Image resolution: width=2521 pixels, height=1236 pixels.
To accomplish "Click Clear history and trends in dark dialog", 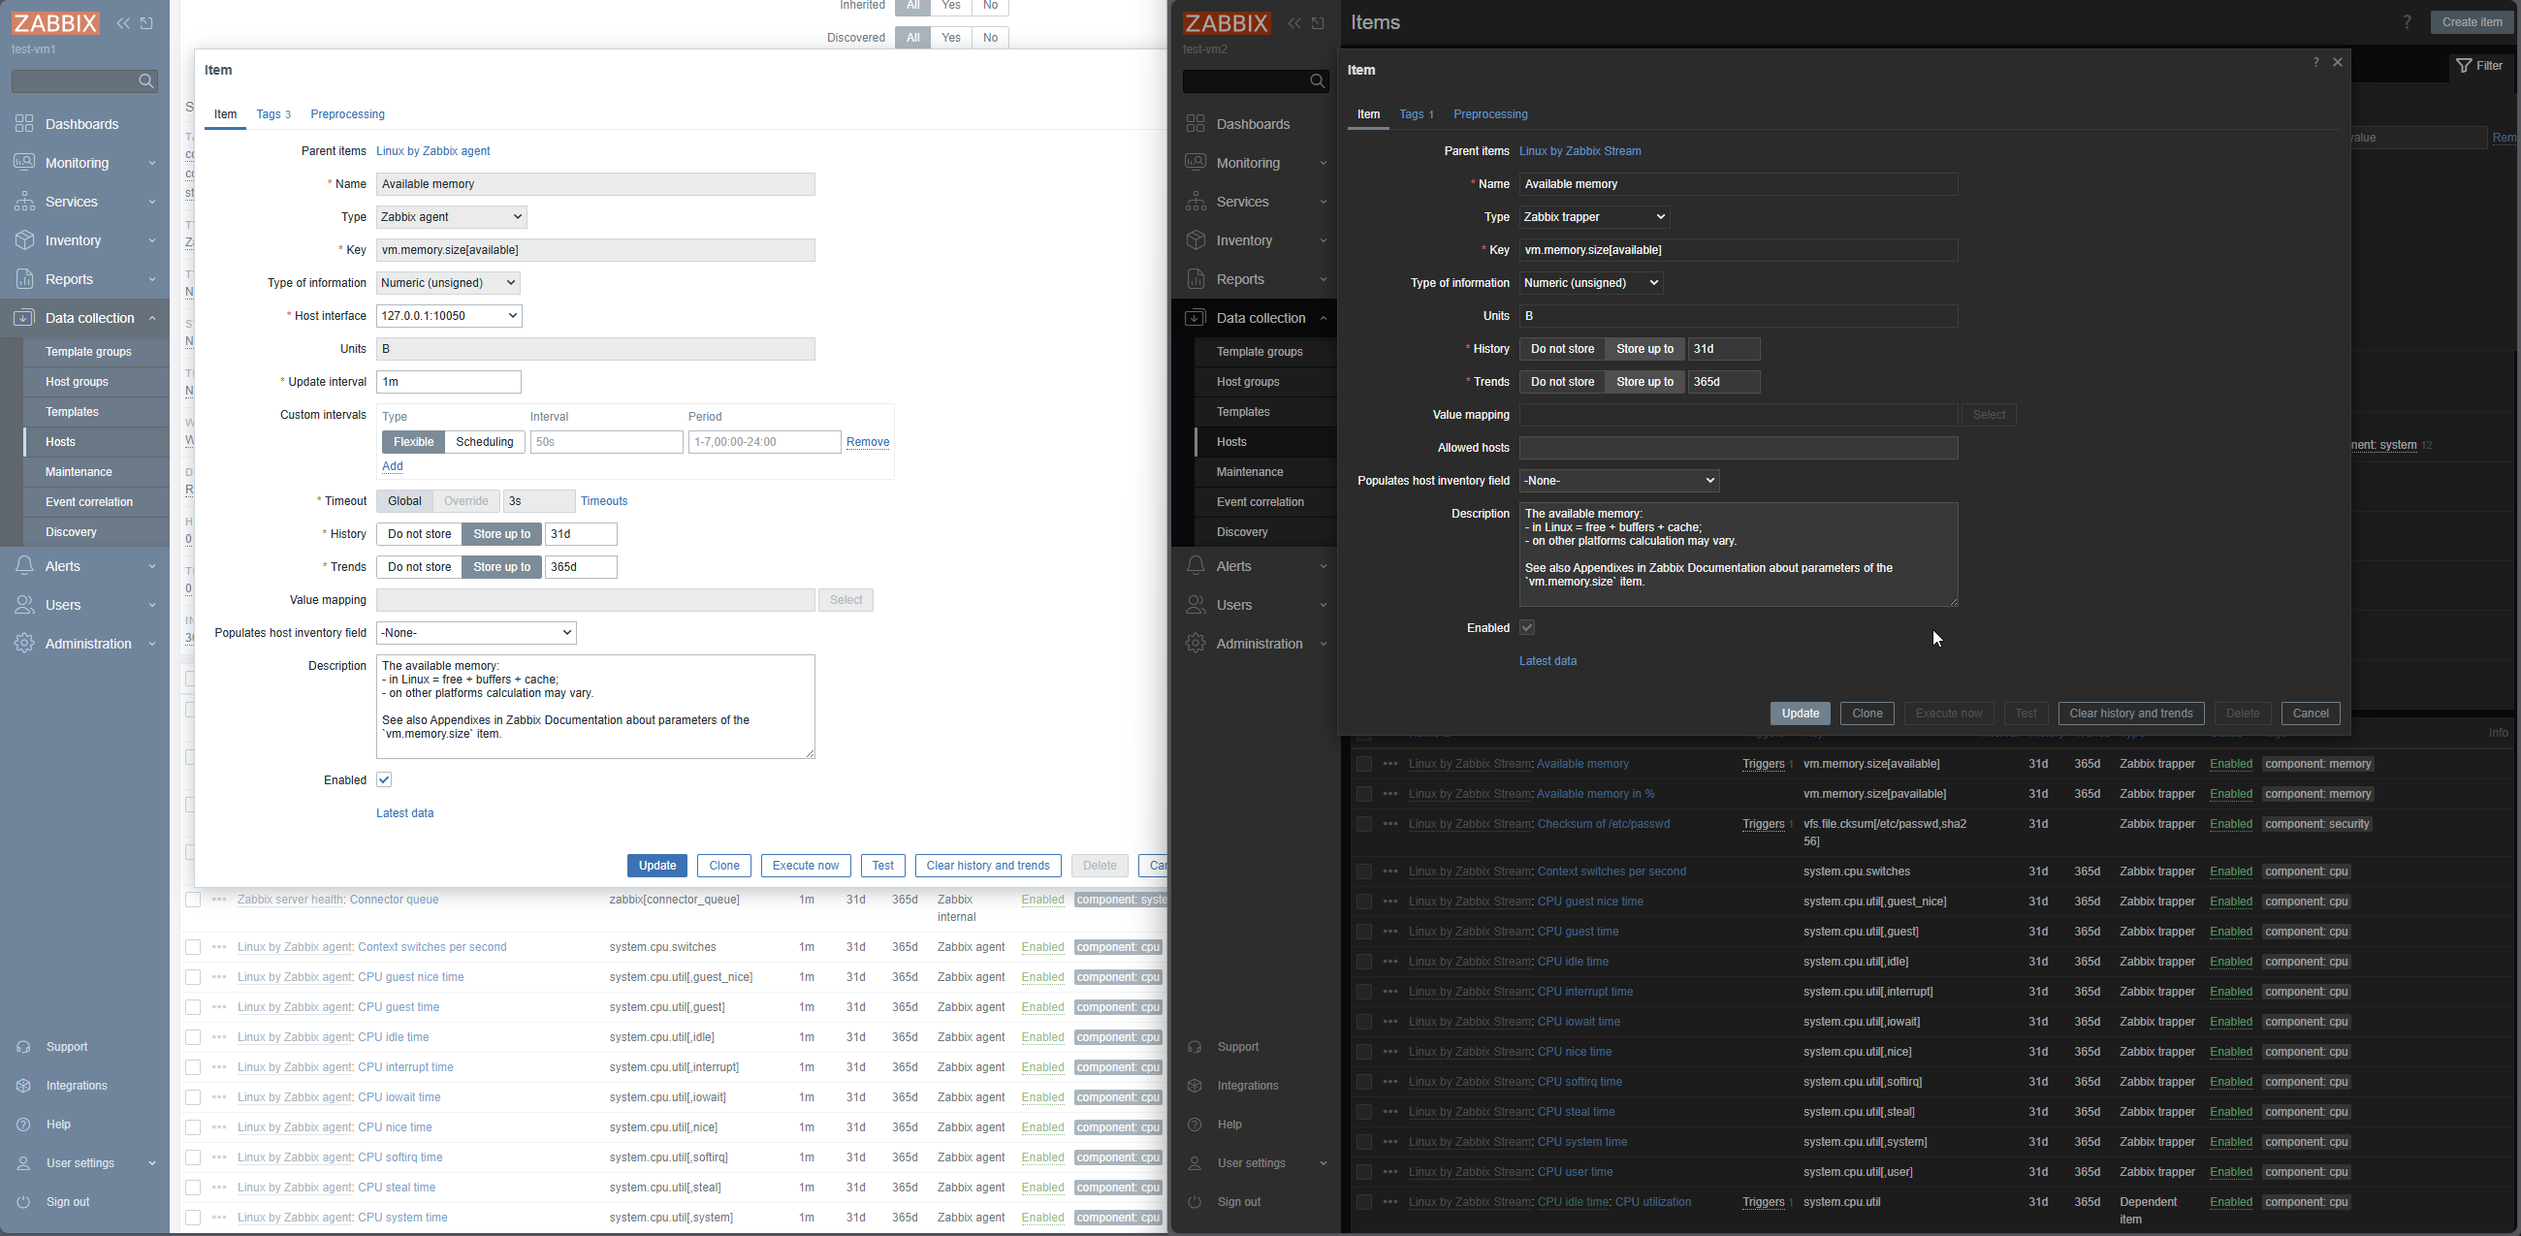I will [x=2130, y=714].
